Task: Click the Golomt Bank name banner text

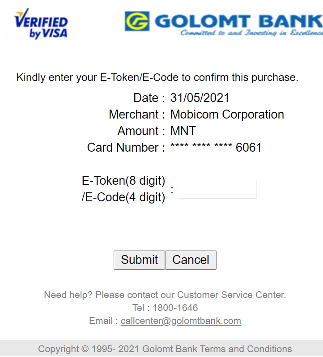Action: tap(238, 21)
